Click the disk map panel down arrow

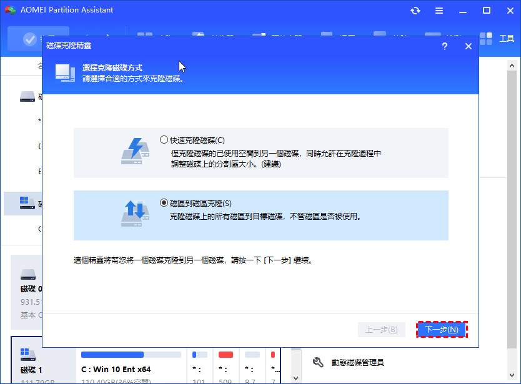295,378
